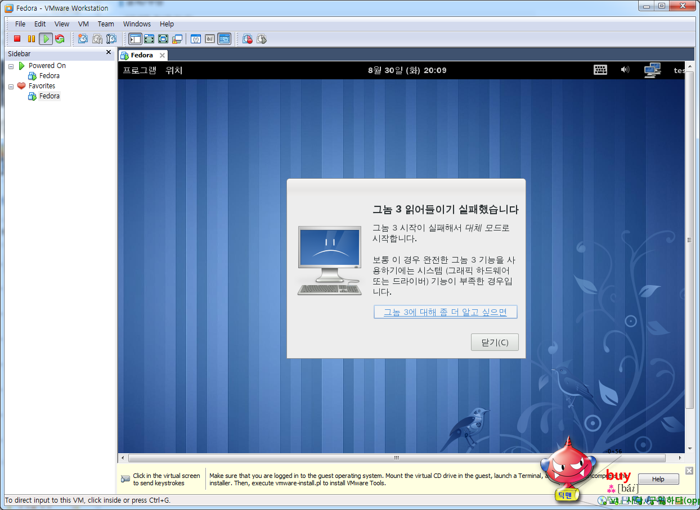Screen dimensions: 700x510
Task: Click the Replay recording toolbar icon
Action: (x=262, y=39)
